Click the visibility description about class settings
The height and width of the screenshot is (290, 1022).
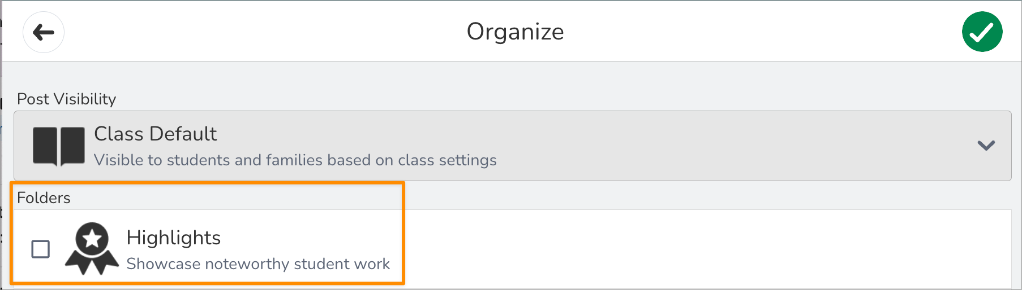(295, 160)
